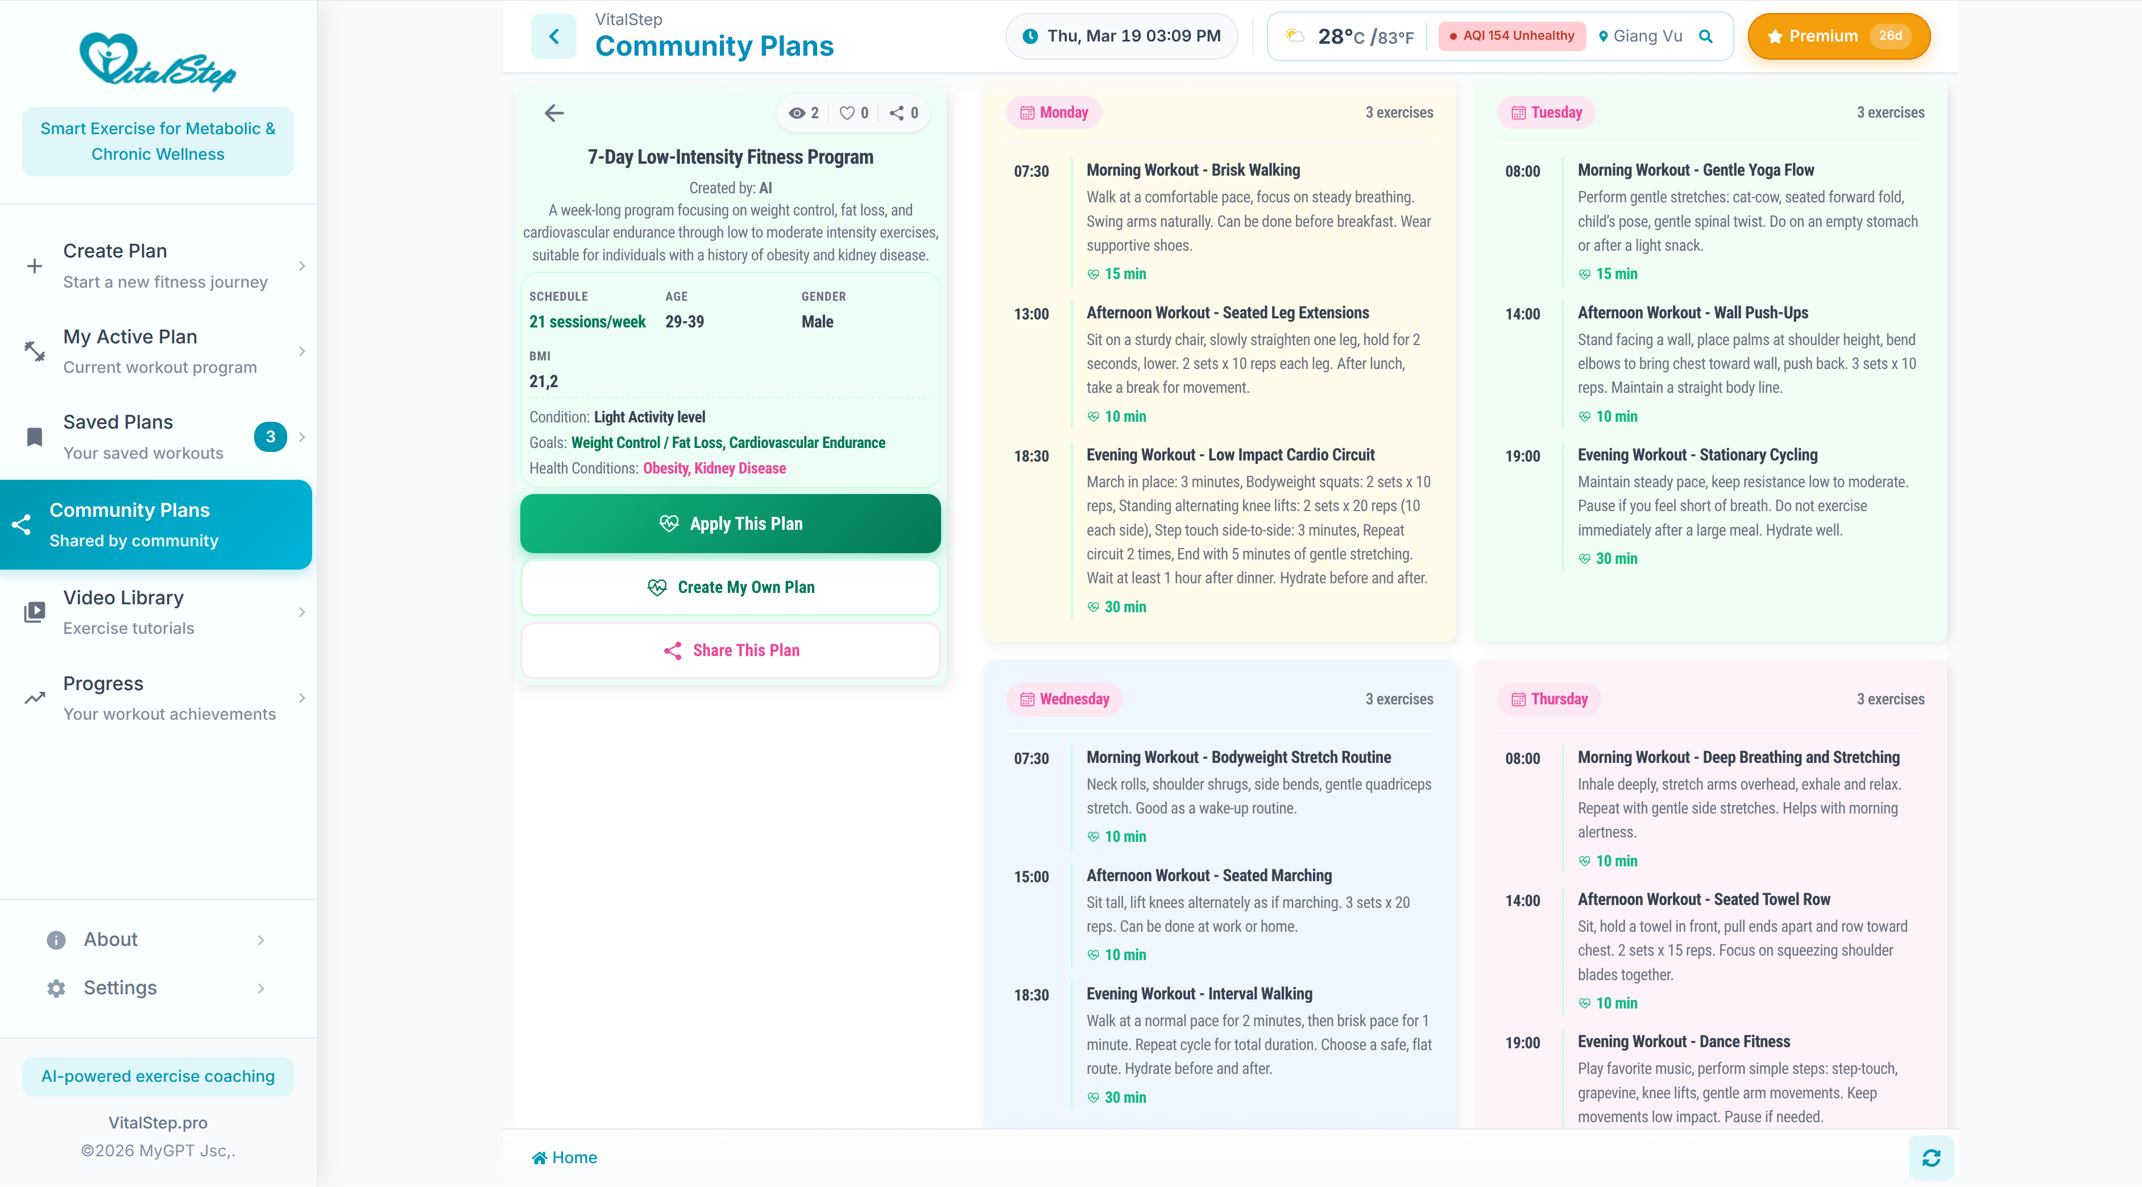Open the Premium 26d subscription badge
Viewport: 2142px width, 1187px height.
[x=1838, y=36]
